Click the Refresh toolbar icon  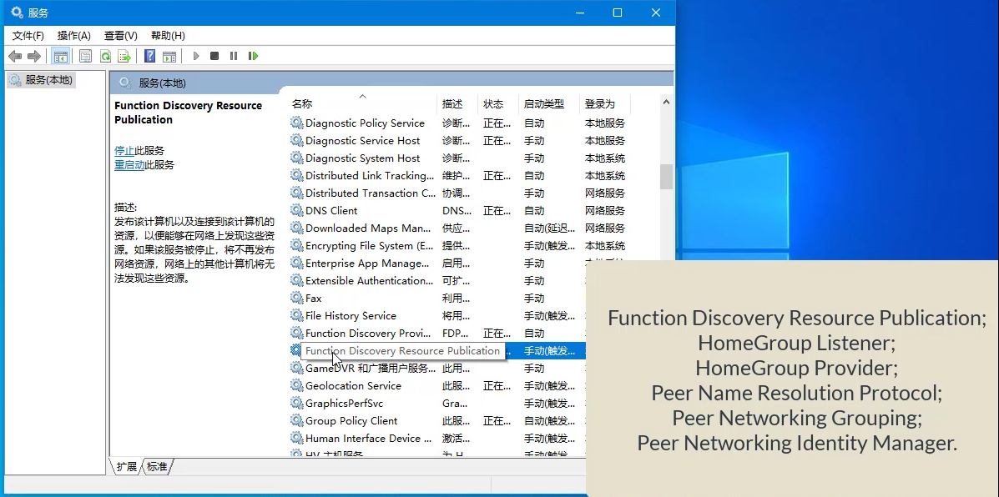pos(105,56)
